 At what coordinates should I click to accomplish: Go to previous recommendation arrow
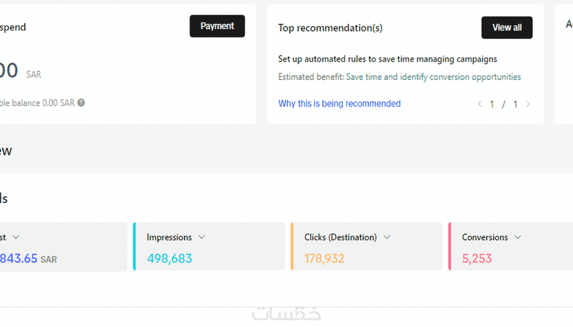click(479, 104)
